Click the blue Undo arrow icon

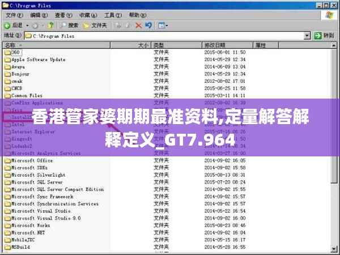pyautogui.click(x=148, y=25)
